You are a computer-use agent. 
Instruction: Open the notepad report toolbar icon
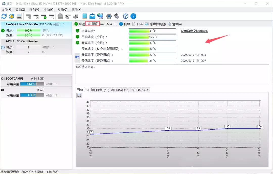click(x=85, y=16)
